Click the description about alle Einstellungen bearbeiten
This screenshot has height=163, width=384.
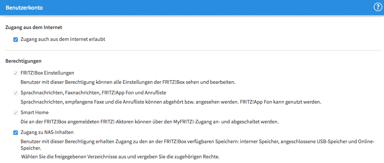[128, 82]
